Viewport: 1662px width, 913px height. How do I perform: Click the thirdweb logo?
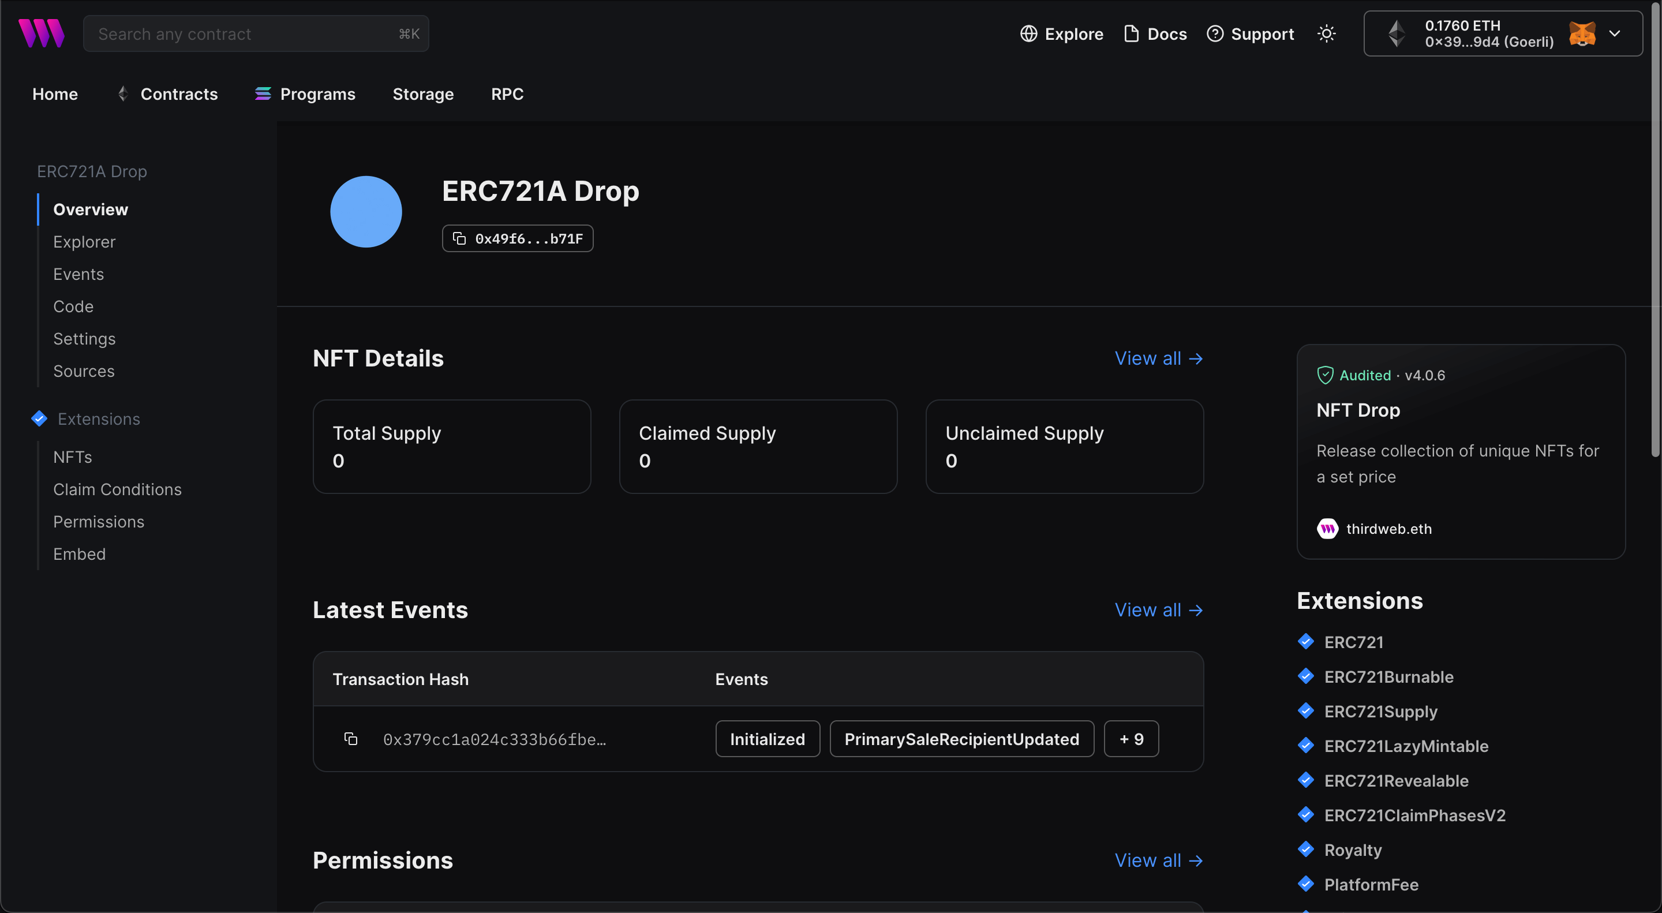coord(42,33)
